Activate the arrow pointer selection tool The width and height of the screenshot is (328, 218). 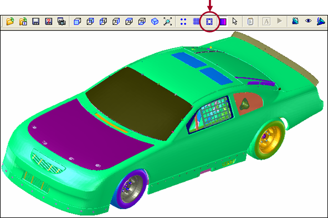pos(235,22)
